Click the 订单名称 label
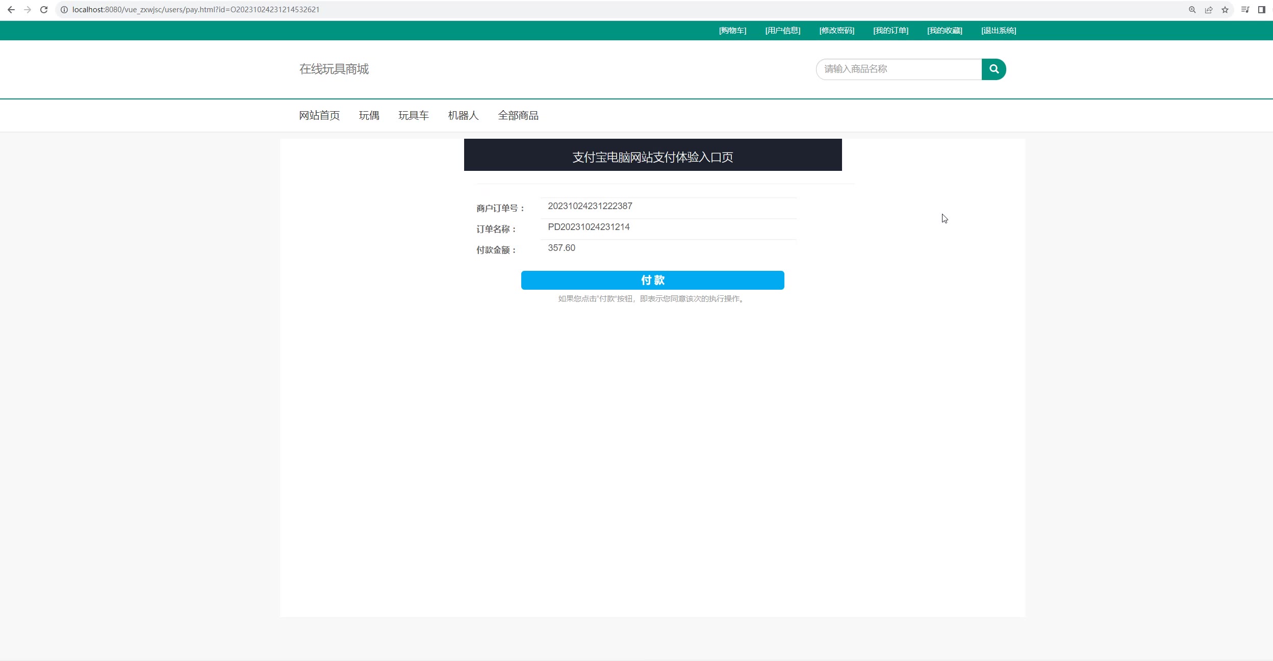The width and height of the screenshot is (1273, 661). click(x=496, y=229)
